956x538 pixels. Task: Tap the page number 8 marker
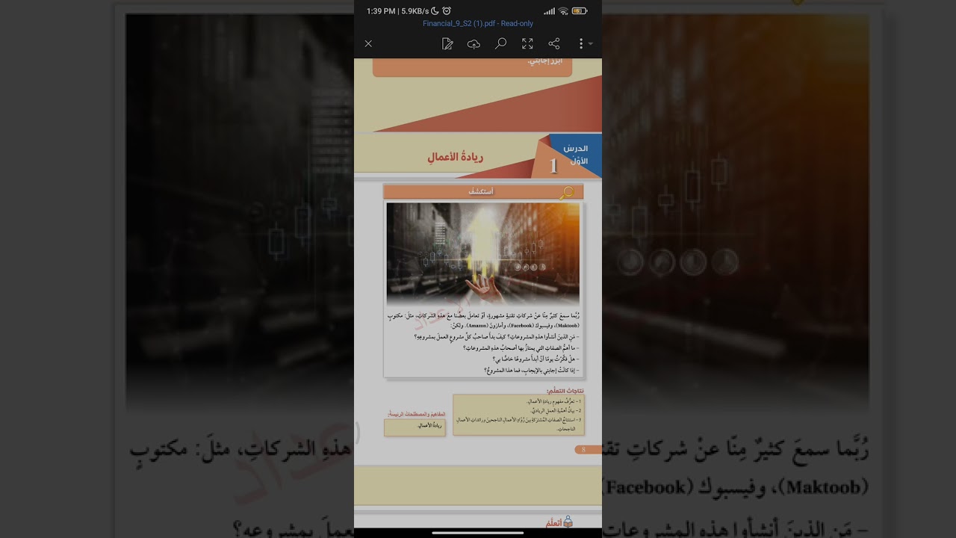[x=588, y=450]
